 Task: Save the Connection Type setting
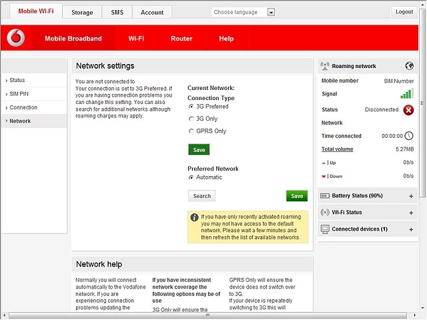click(199, 149)
